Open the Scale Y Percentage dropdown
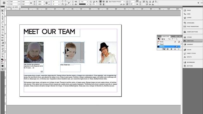This screenshot has height=114, width=203. point(44,4)
